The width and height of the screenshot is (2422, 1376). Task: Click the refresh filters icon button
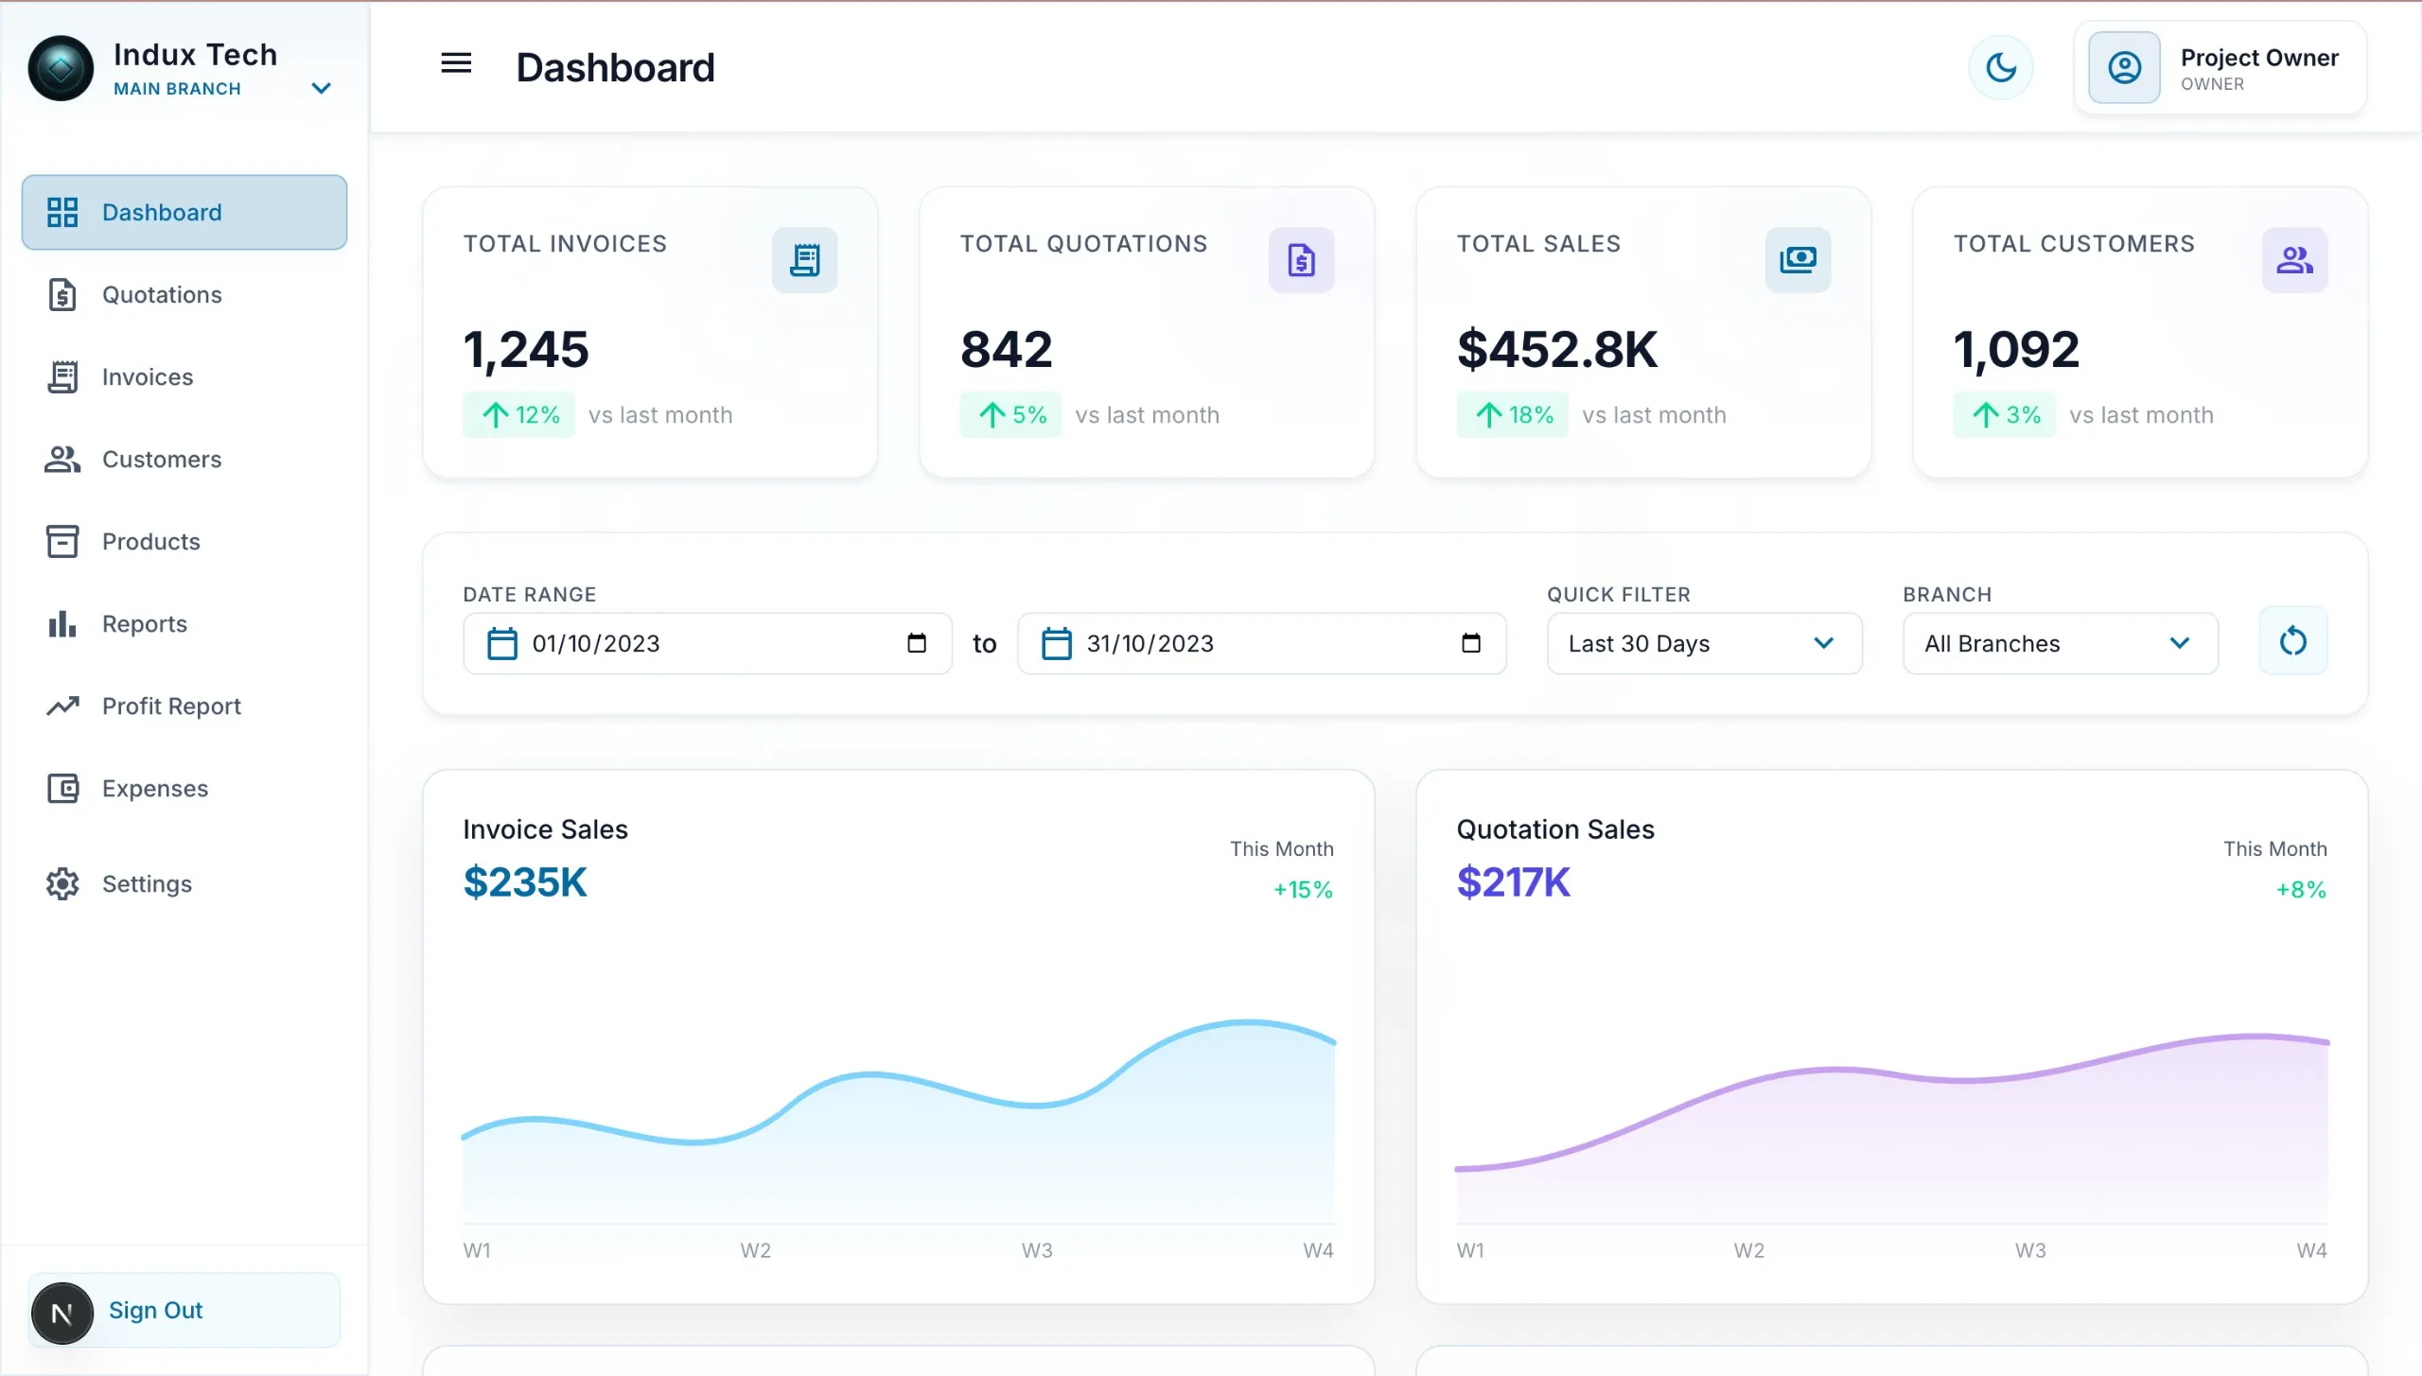coord(2292,641)
